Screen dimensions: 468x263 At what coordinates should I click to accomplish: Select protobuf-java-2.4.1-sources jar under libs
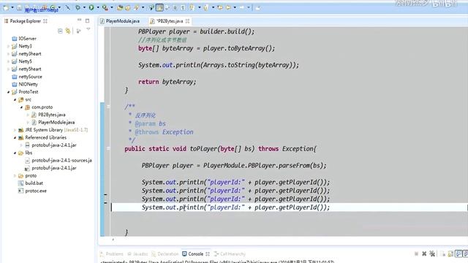[x=58, y=161]
